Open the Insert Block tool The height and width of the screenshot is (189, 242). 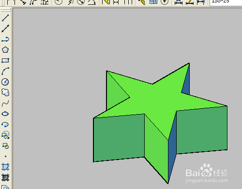click(x=5, y=135)
